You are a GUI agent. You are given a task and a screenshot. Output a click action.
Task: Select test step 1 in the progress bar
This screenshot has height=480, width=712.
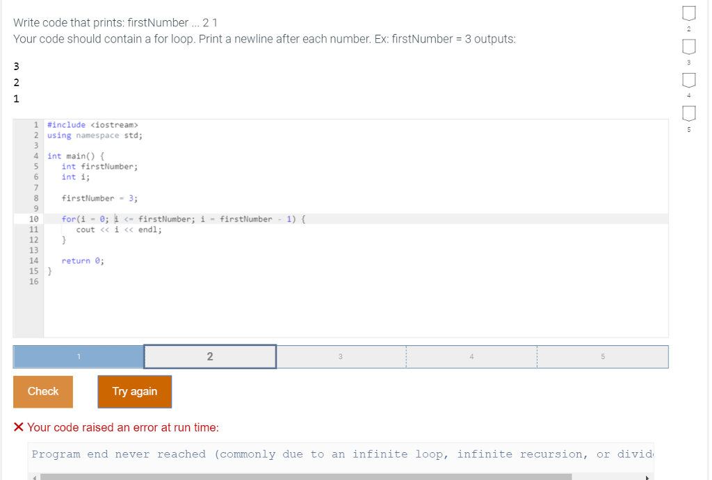(79, 356)
